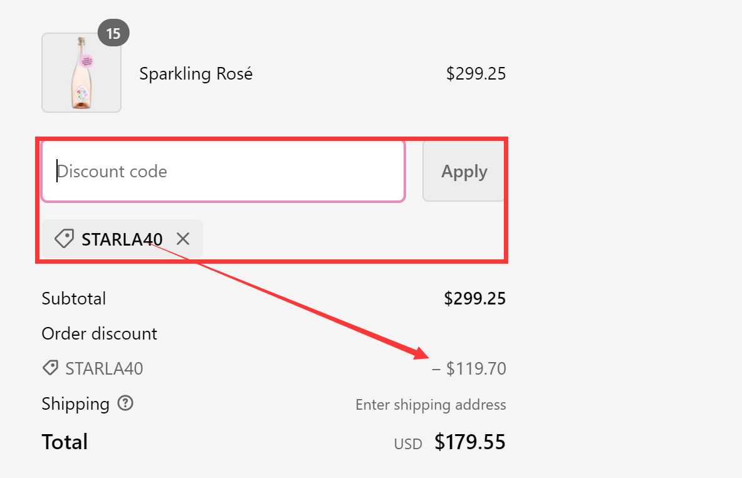Select the Sparkling Rosé product name

tap(196, 73)
